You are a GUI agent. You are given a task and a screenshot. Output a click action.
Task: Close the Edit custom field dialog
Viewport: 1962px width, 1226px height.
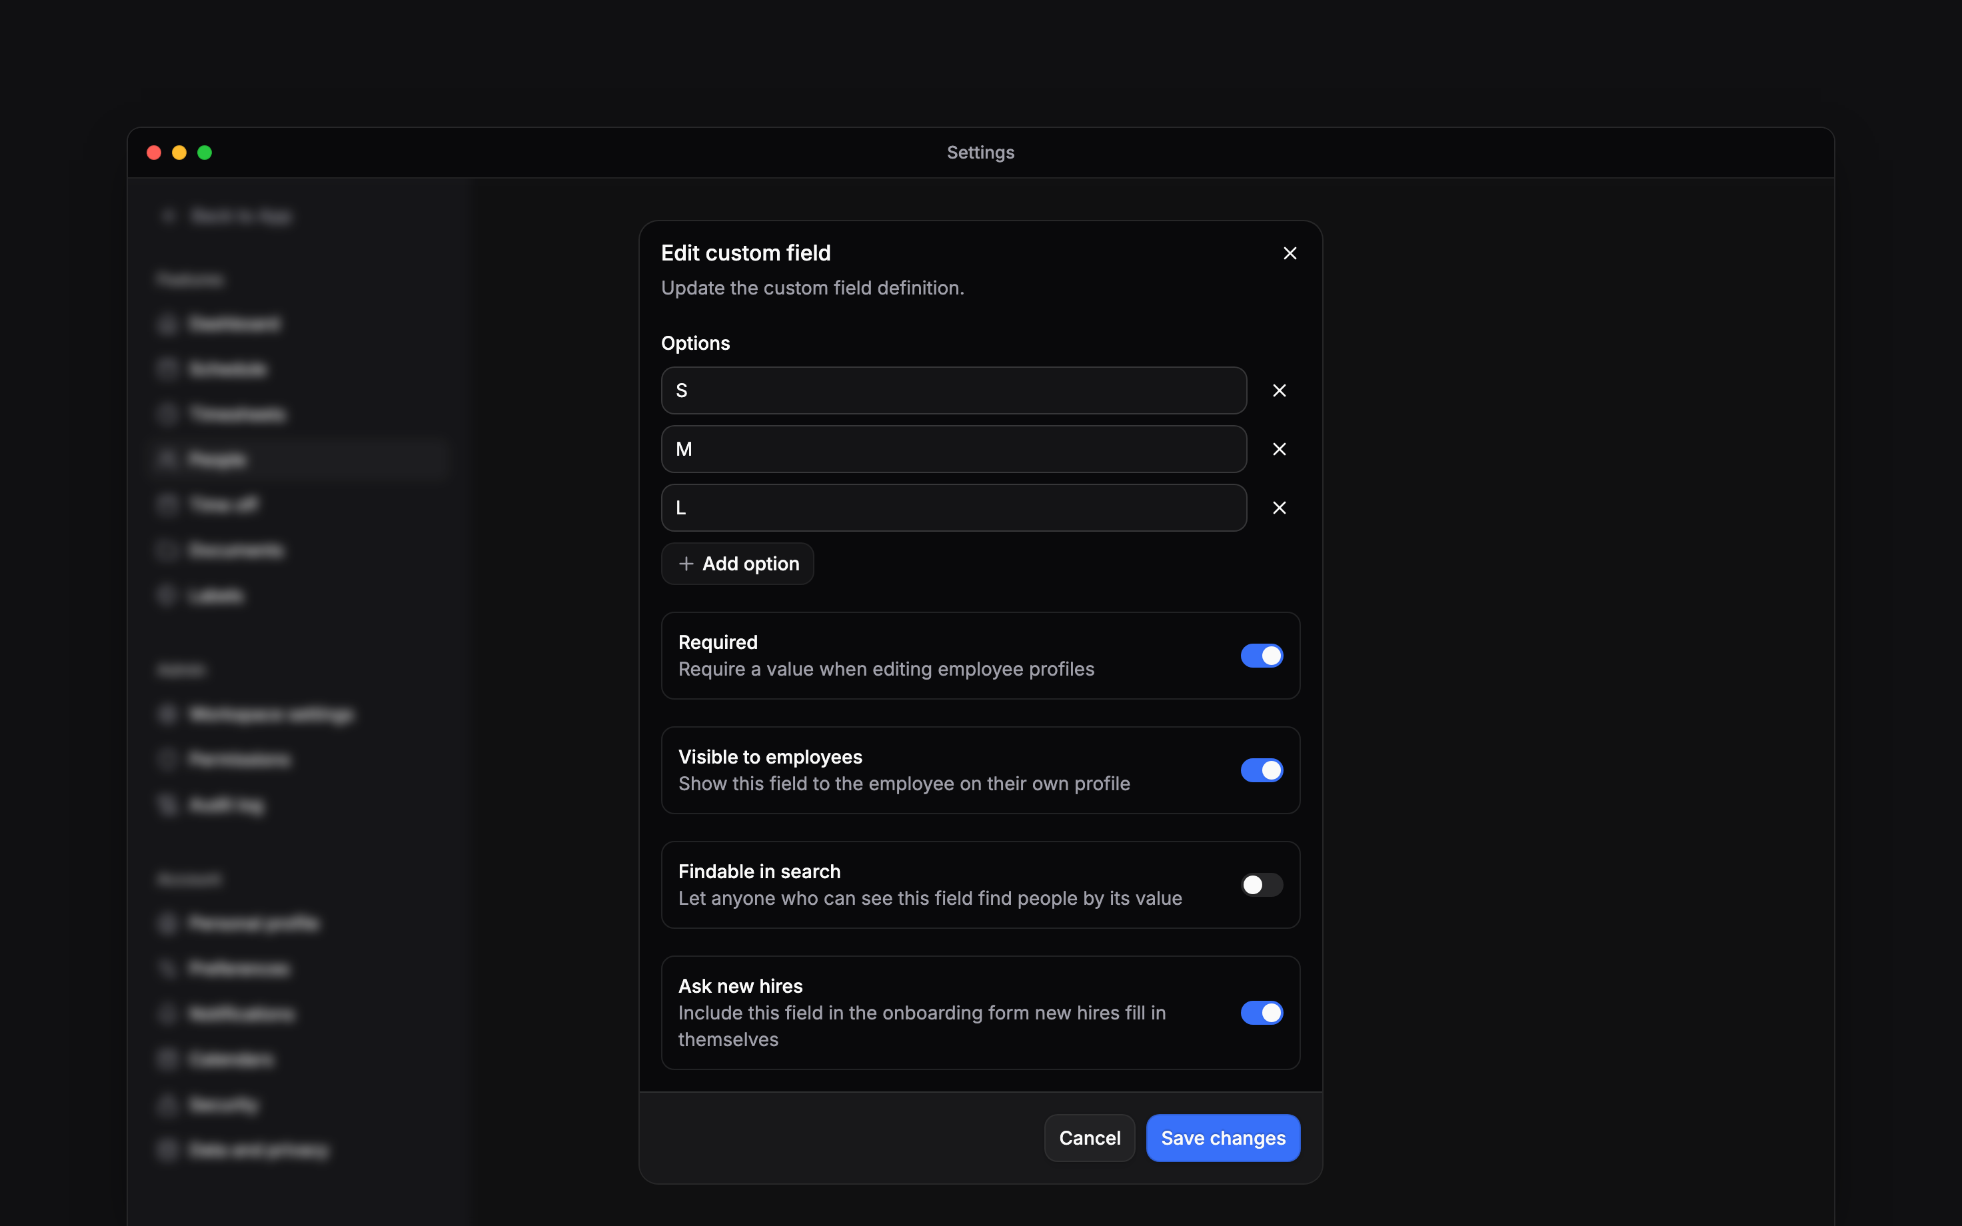coord(1290,253)
